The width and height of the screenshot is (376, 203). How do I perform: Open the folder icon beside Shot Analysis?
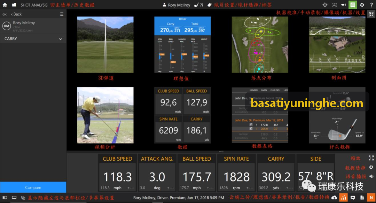[x=14, y=5]
